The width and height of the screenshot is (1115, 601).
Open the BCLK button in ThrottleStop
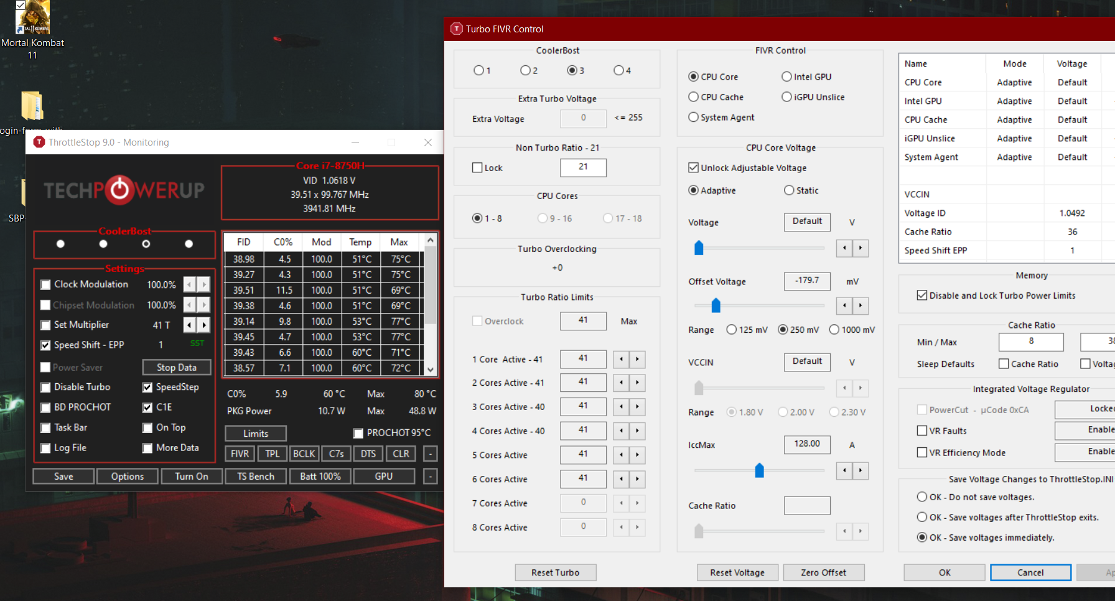[304, 454]
